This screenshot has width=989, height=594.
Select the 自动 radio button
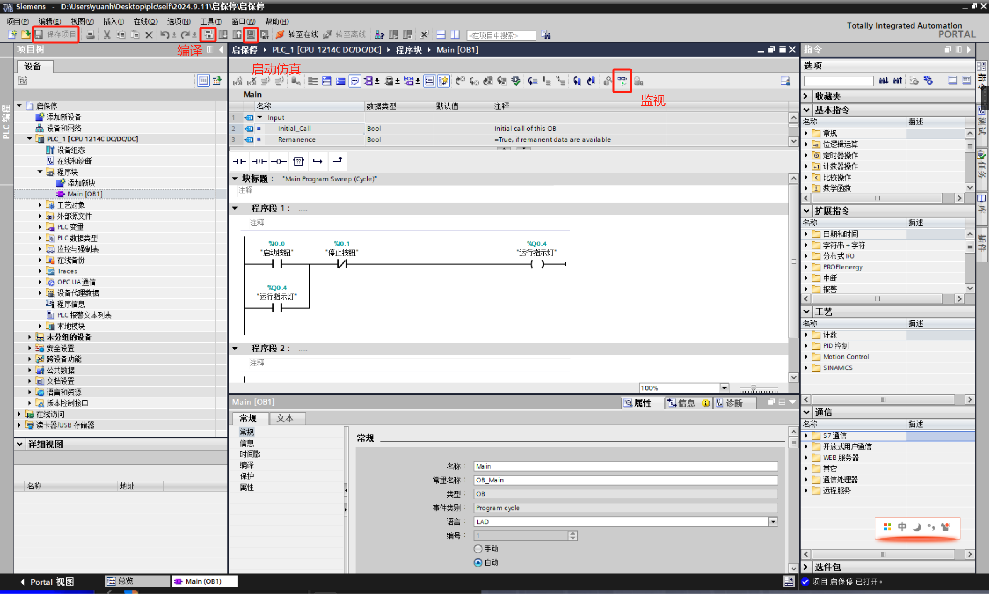[478, 562]
